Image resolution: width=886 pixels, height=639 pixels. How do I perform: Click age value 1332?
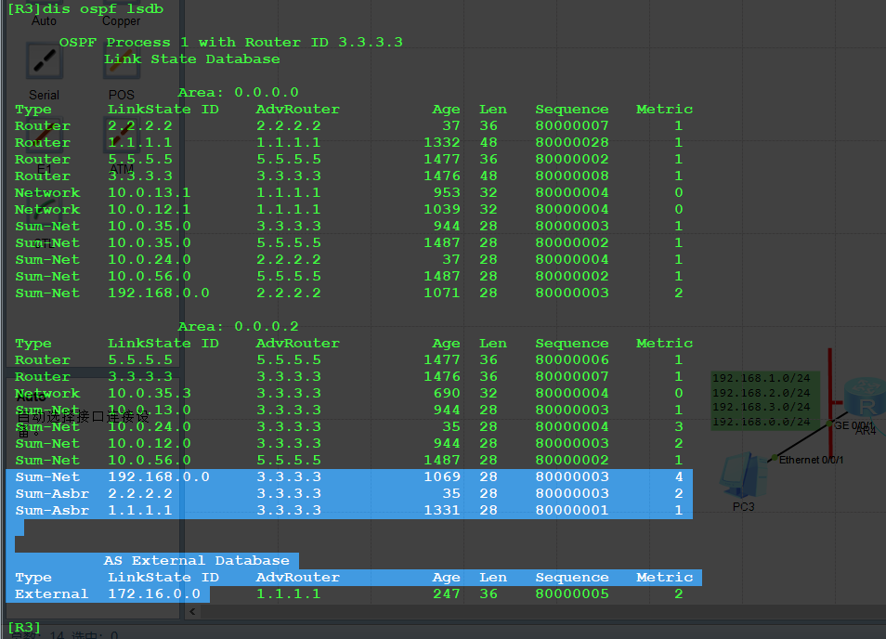(x=442, y=142)
